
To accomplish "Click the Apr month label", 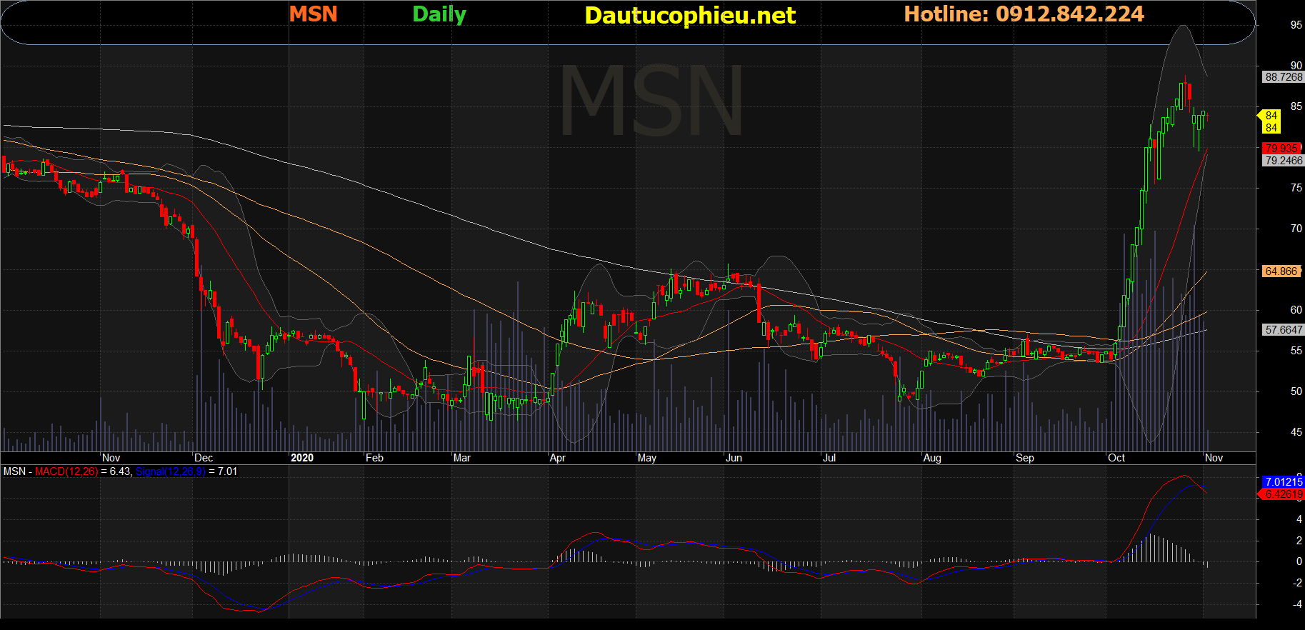I will (558, 458).
